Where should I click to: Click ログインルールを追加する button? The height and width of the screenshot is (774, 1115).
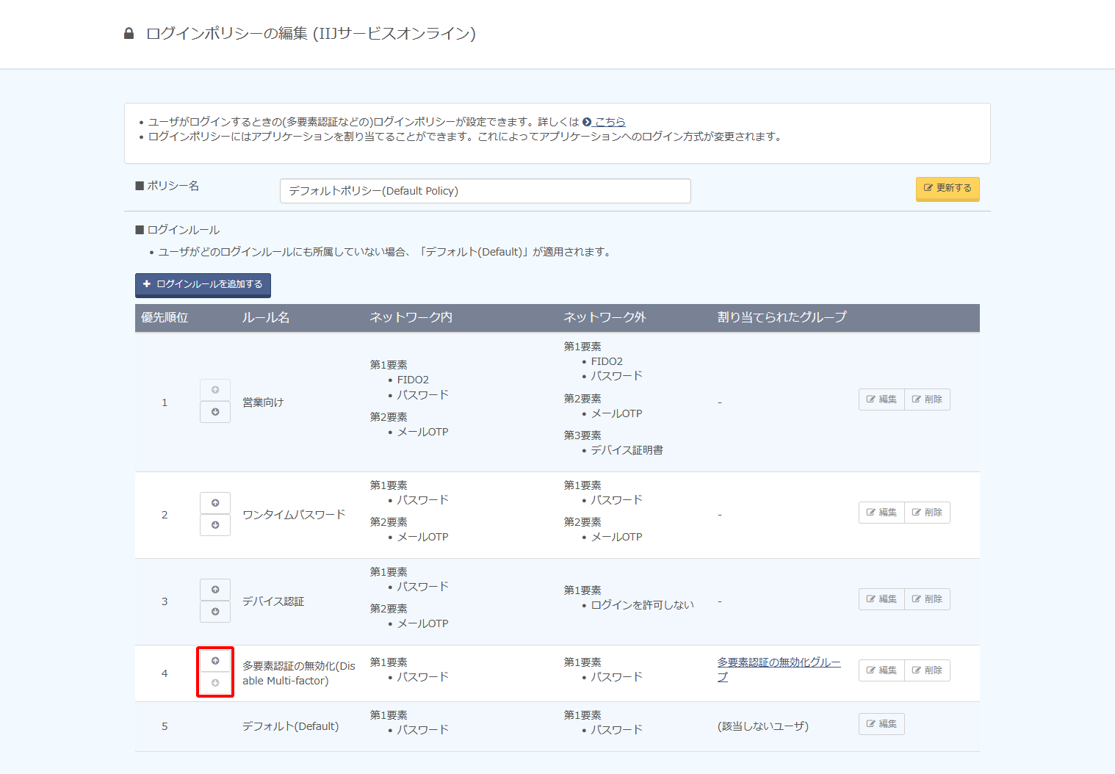(203, 285)
